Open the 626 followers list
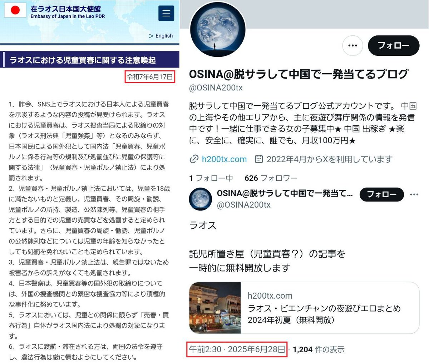This screenshot has height=363, width=429. (271, 178)
